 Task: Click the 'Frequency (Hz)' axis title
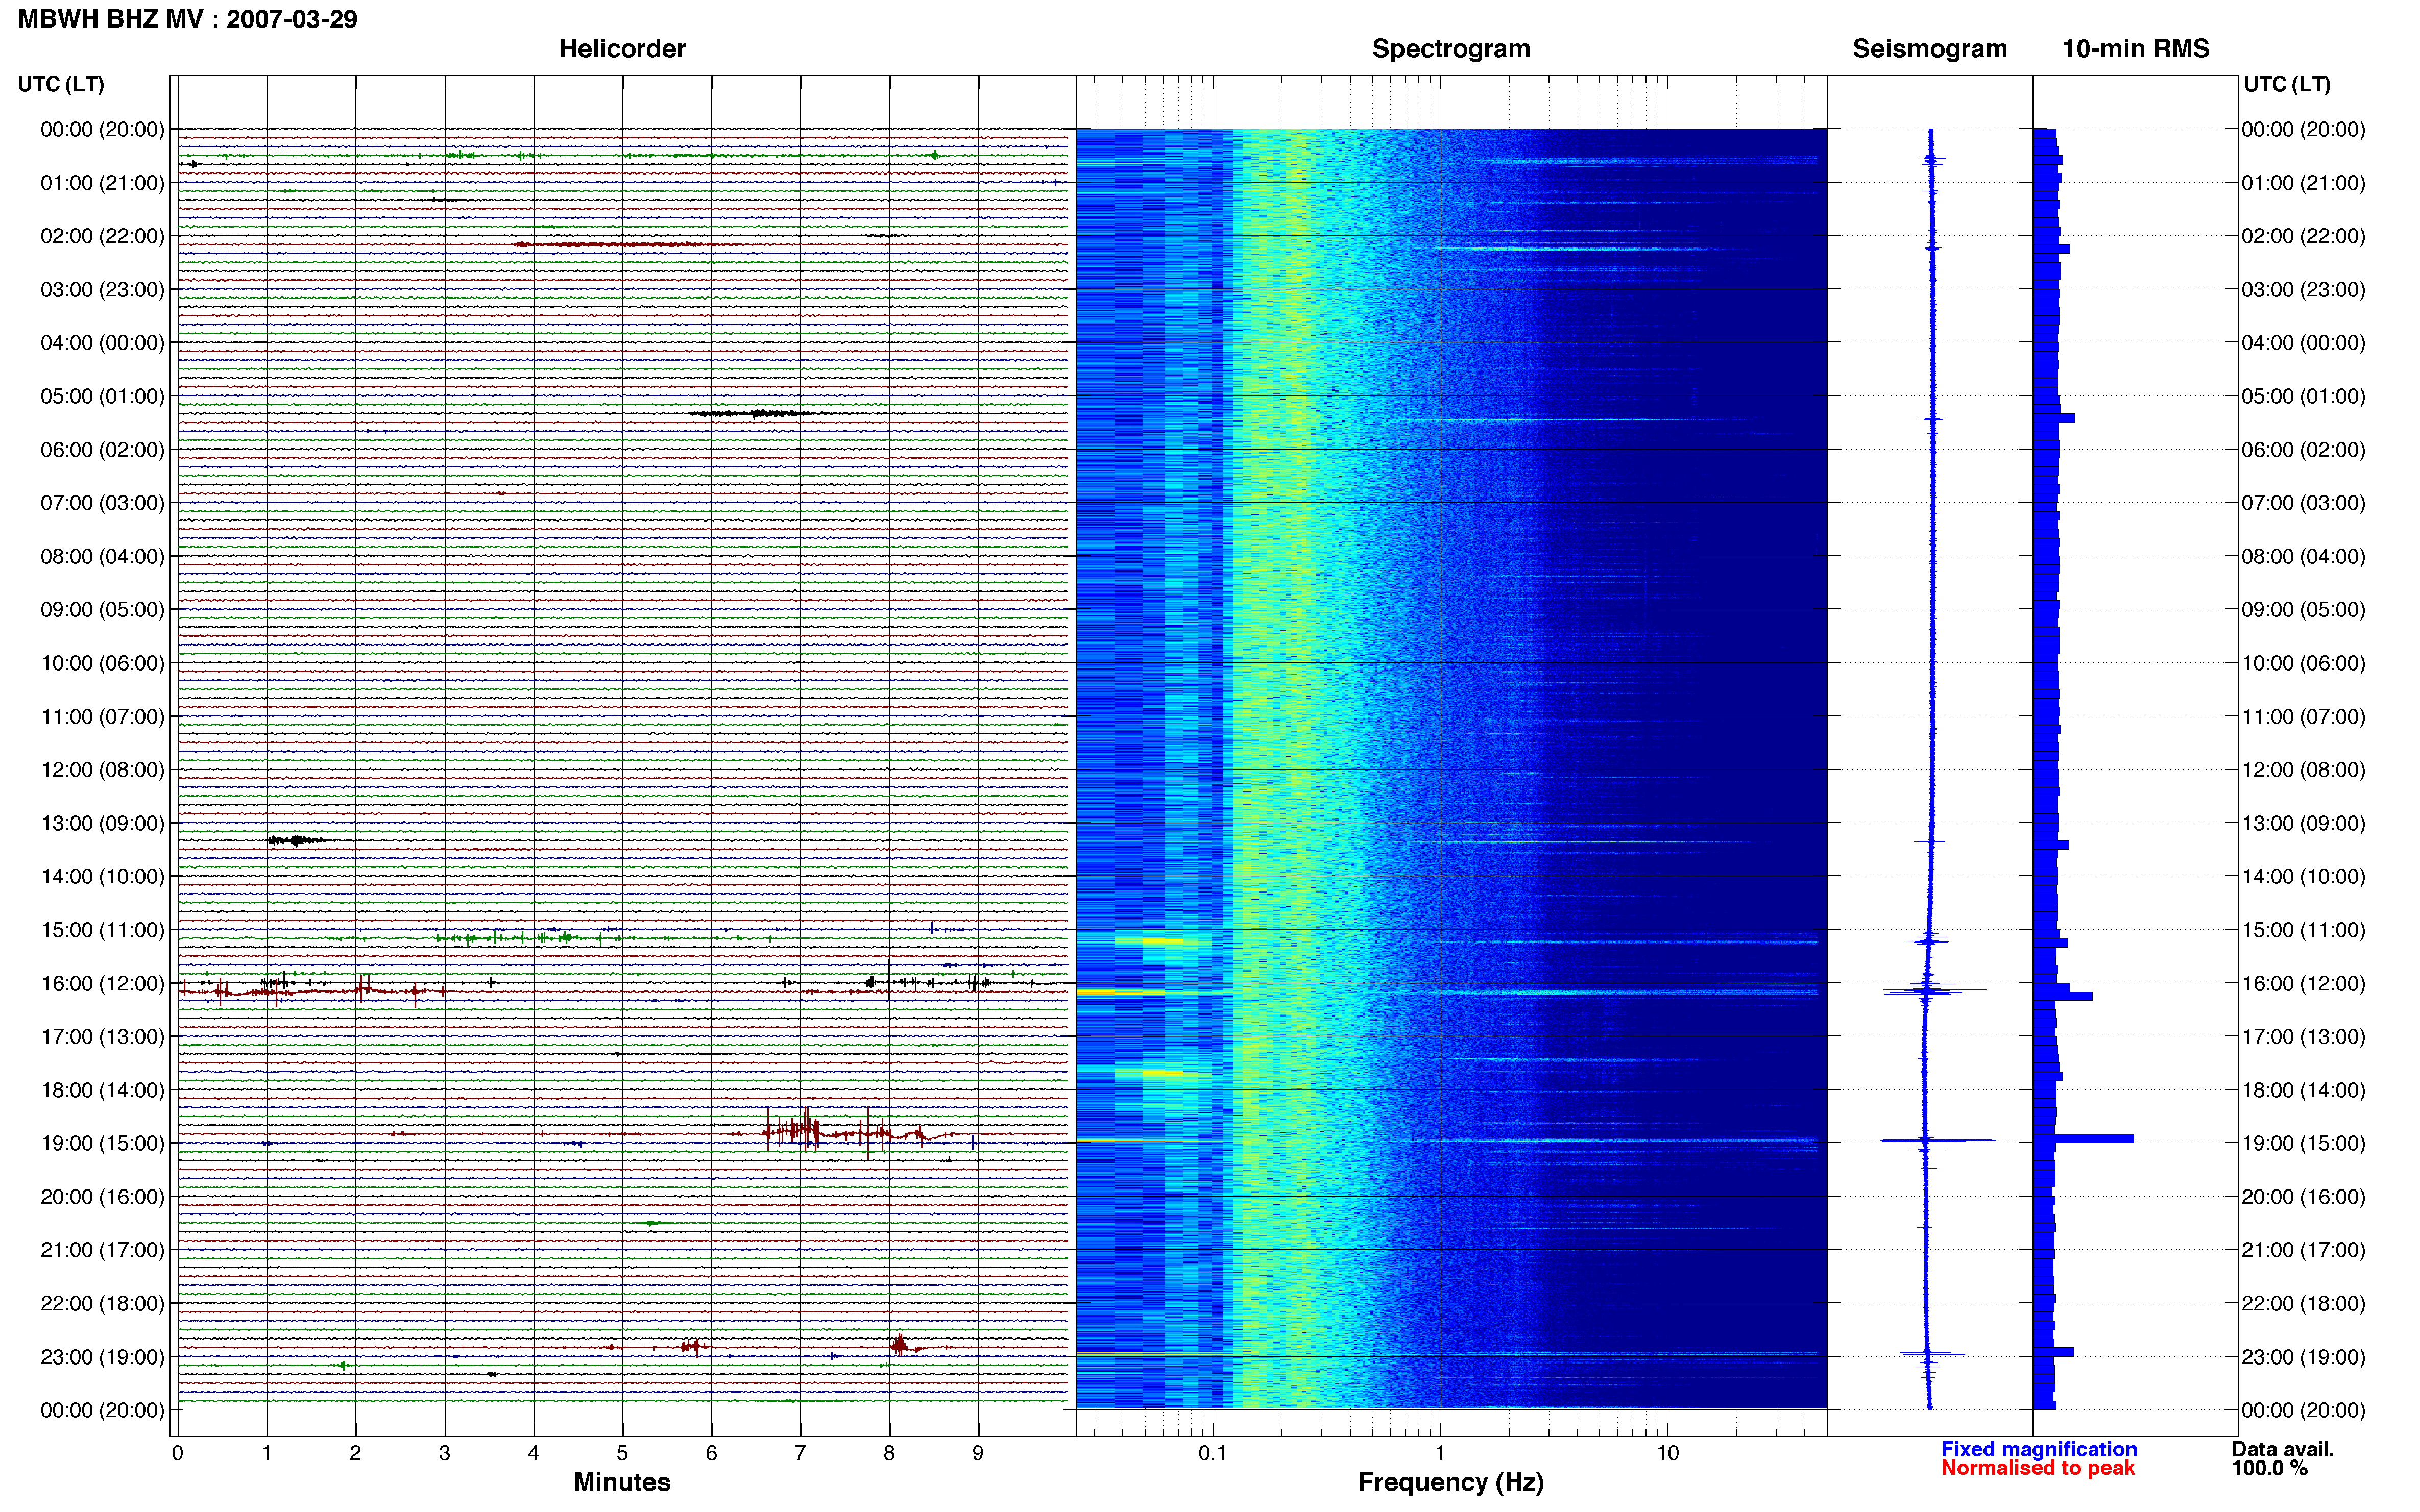point(1450,1482)
